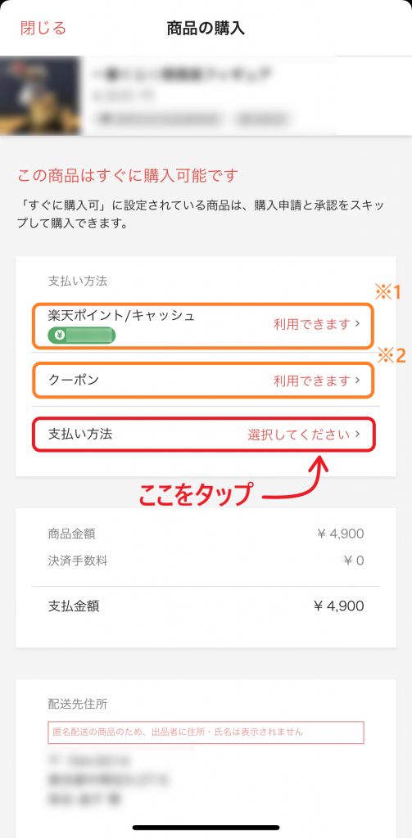Open the product thumbnail image
The width and height of the screenshot is (412, 838).
39,96
